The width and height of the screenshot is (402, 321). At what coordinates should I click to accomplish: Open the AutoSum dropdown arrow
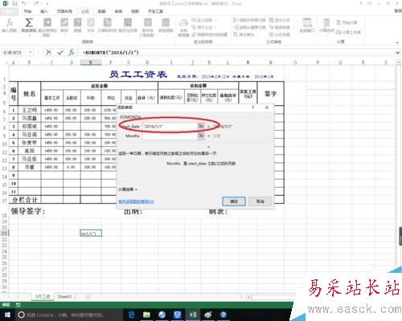[29, 35]
